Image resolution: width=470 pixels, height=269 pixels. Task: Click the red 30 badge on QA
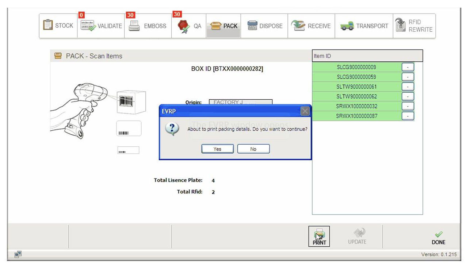pos(177,14)
